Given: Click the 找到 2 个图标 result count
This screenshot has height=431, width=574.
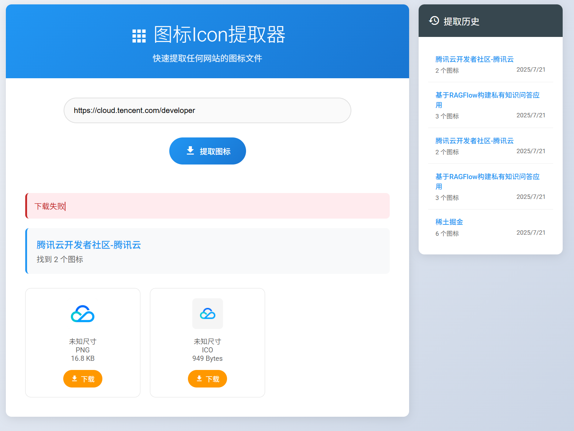Looking at the screenshot, I should point(60,260).
